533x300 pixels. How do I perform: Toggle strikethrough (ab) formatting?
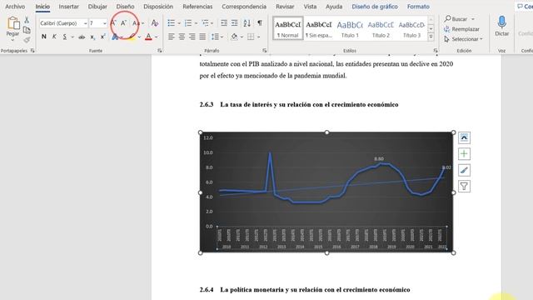(x=82, y=37)
